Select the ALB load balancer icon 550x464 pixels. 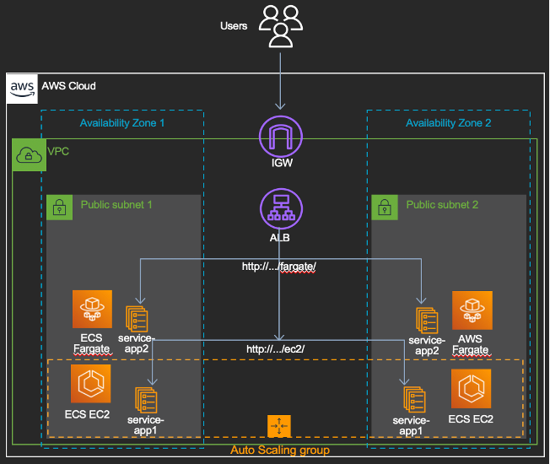coord(281,209)
